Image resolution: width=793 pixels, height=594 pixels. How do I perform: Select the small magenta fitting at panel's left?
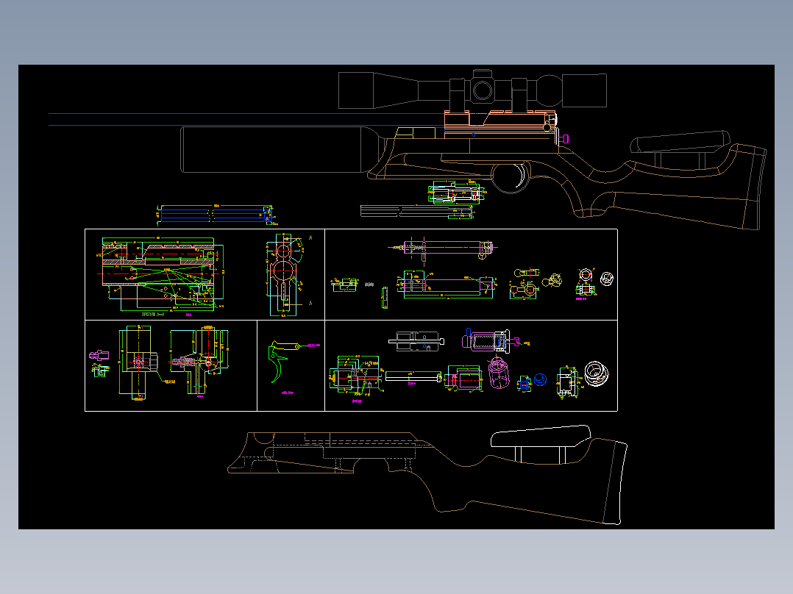pos(99,355)
